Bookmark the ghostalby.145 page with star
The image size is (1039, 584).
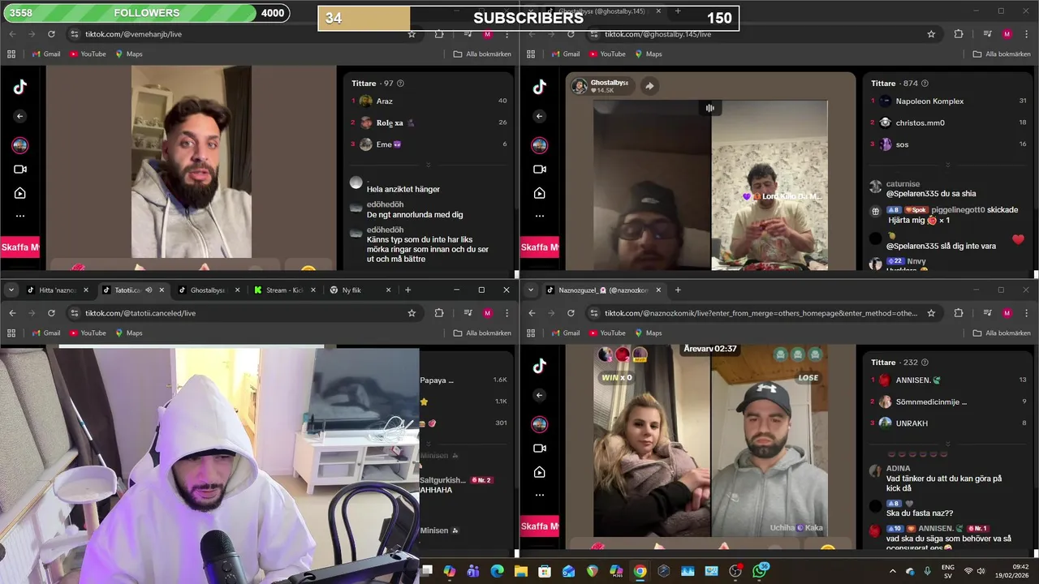(931, 34)
